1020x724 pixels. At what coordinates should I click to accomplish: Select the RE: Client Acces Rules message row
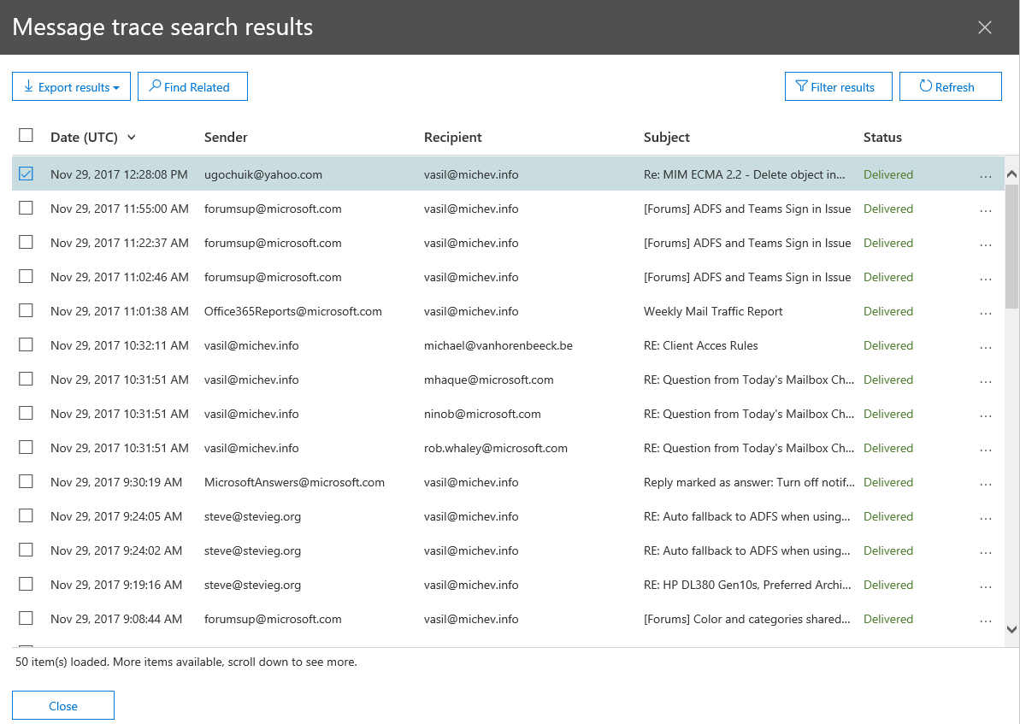click(x=513, y=345)
